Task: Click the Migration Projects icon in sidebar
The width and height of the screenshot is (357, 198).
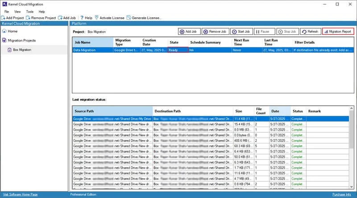Action: pyautogui.click(x=4, y=40)
